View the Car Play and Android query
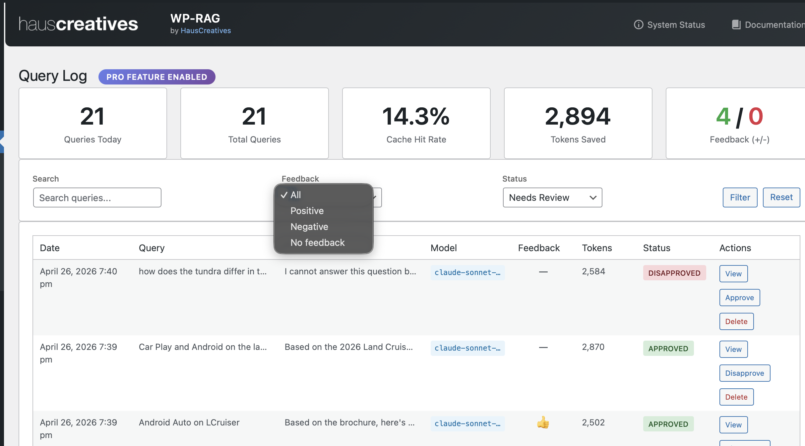Image resolution: width=805 pixels, height=446 pixels. pos(733,349)
